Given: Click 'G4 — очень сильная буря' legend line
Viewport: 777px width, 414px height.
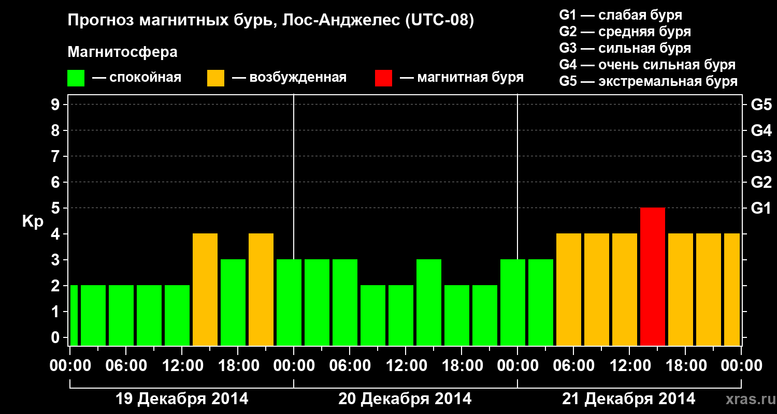Looking at the screenshot, I should pyautogui.click(x=647, y=65).
